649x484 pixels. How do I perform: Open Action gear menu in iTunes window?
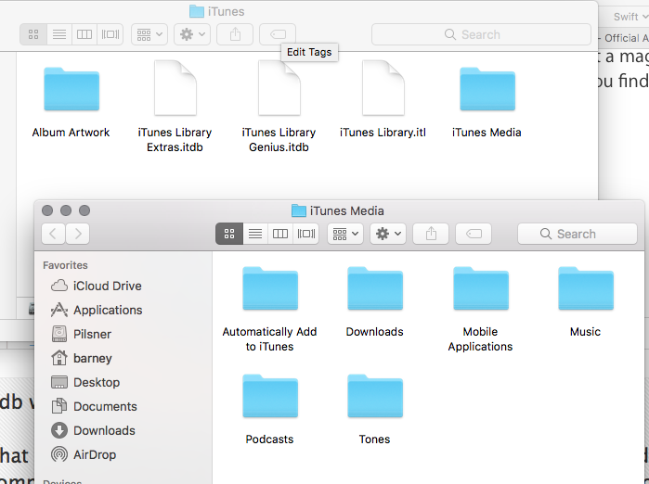[x=192, y=34]
